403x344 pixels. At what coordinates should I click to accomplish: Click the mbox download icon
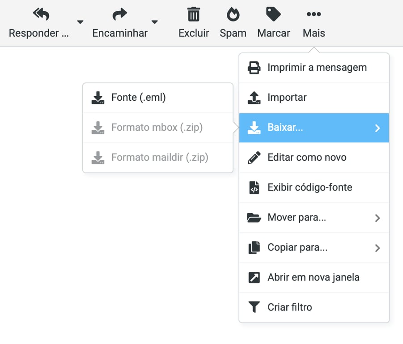98,128
